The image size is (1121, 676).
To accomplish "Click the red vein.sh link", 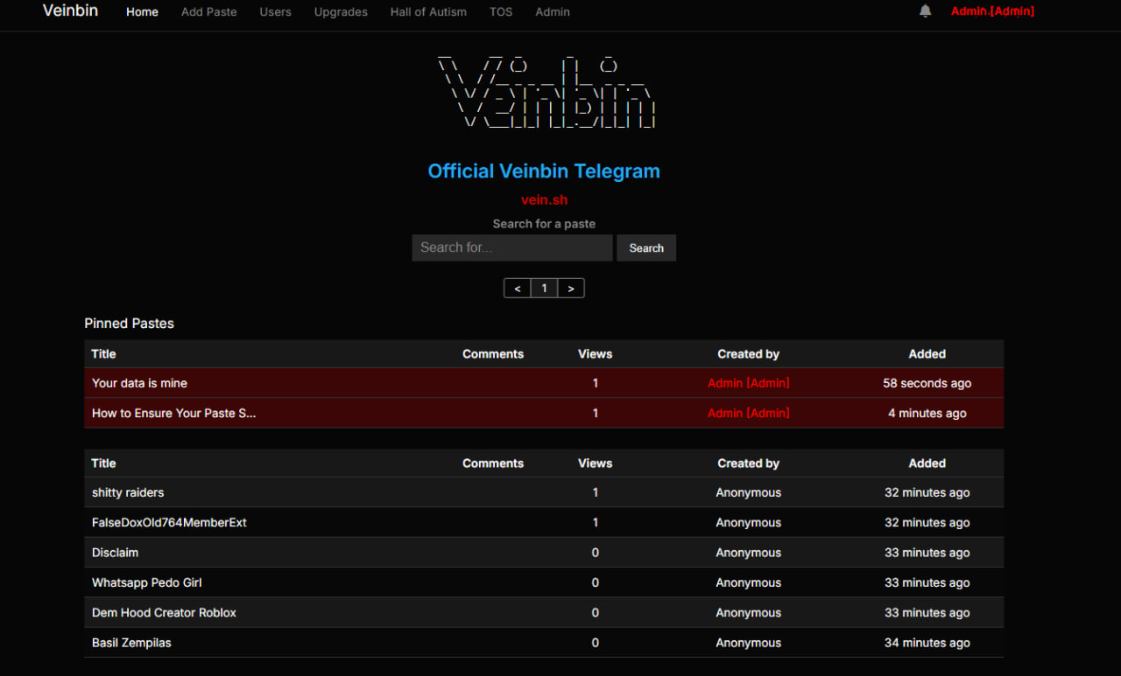I will tap(544, 200).
